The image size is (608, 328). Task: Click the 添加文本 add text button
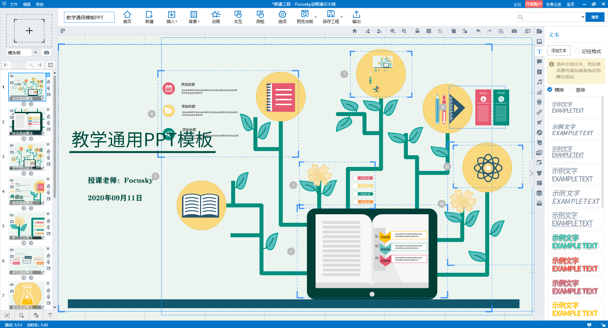[x=559, y=51]
